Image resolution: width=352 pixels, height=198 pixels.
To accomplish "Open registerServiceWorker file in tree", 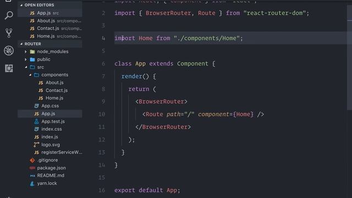I will [62, 152].
